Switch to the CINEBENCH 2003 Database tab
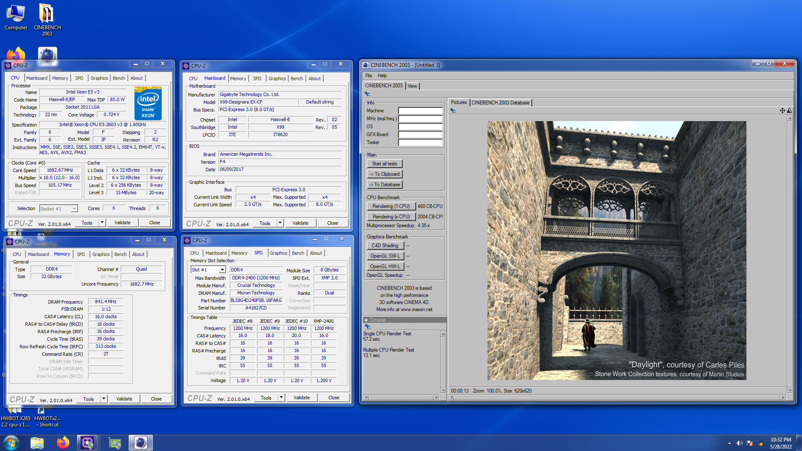Image resolution: width=802 pixels, height=451 pixels. [x=500, y=103]
